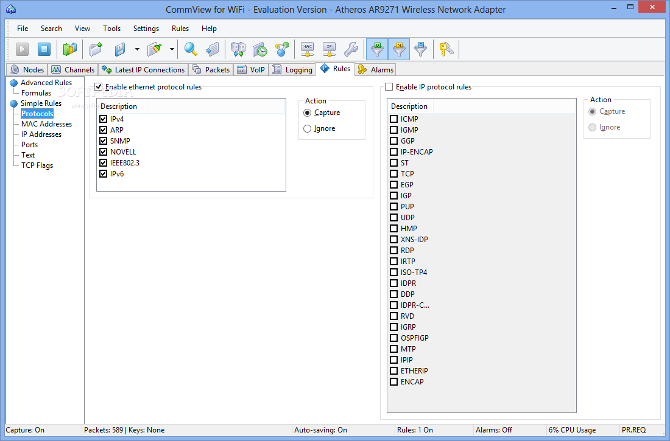
Task: Go to the VoIP tab
Action: pyautogui.click(x=251, y=69)
